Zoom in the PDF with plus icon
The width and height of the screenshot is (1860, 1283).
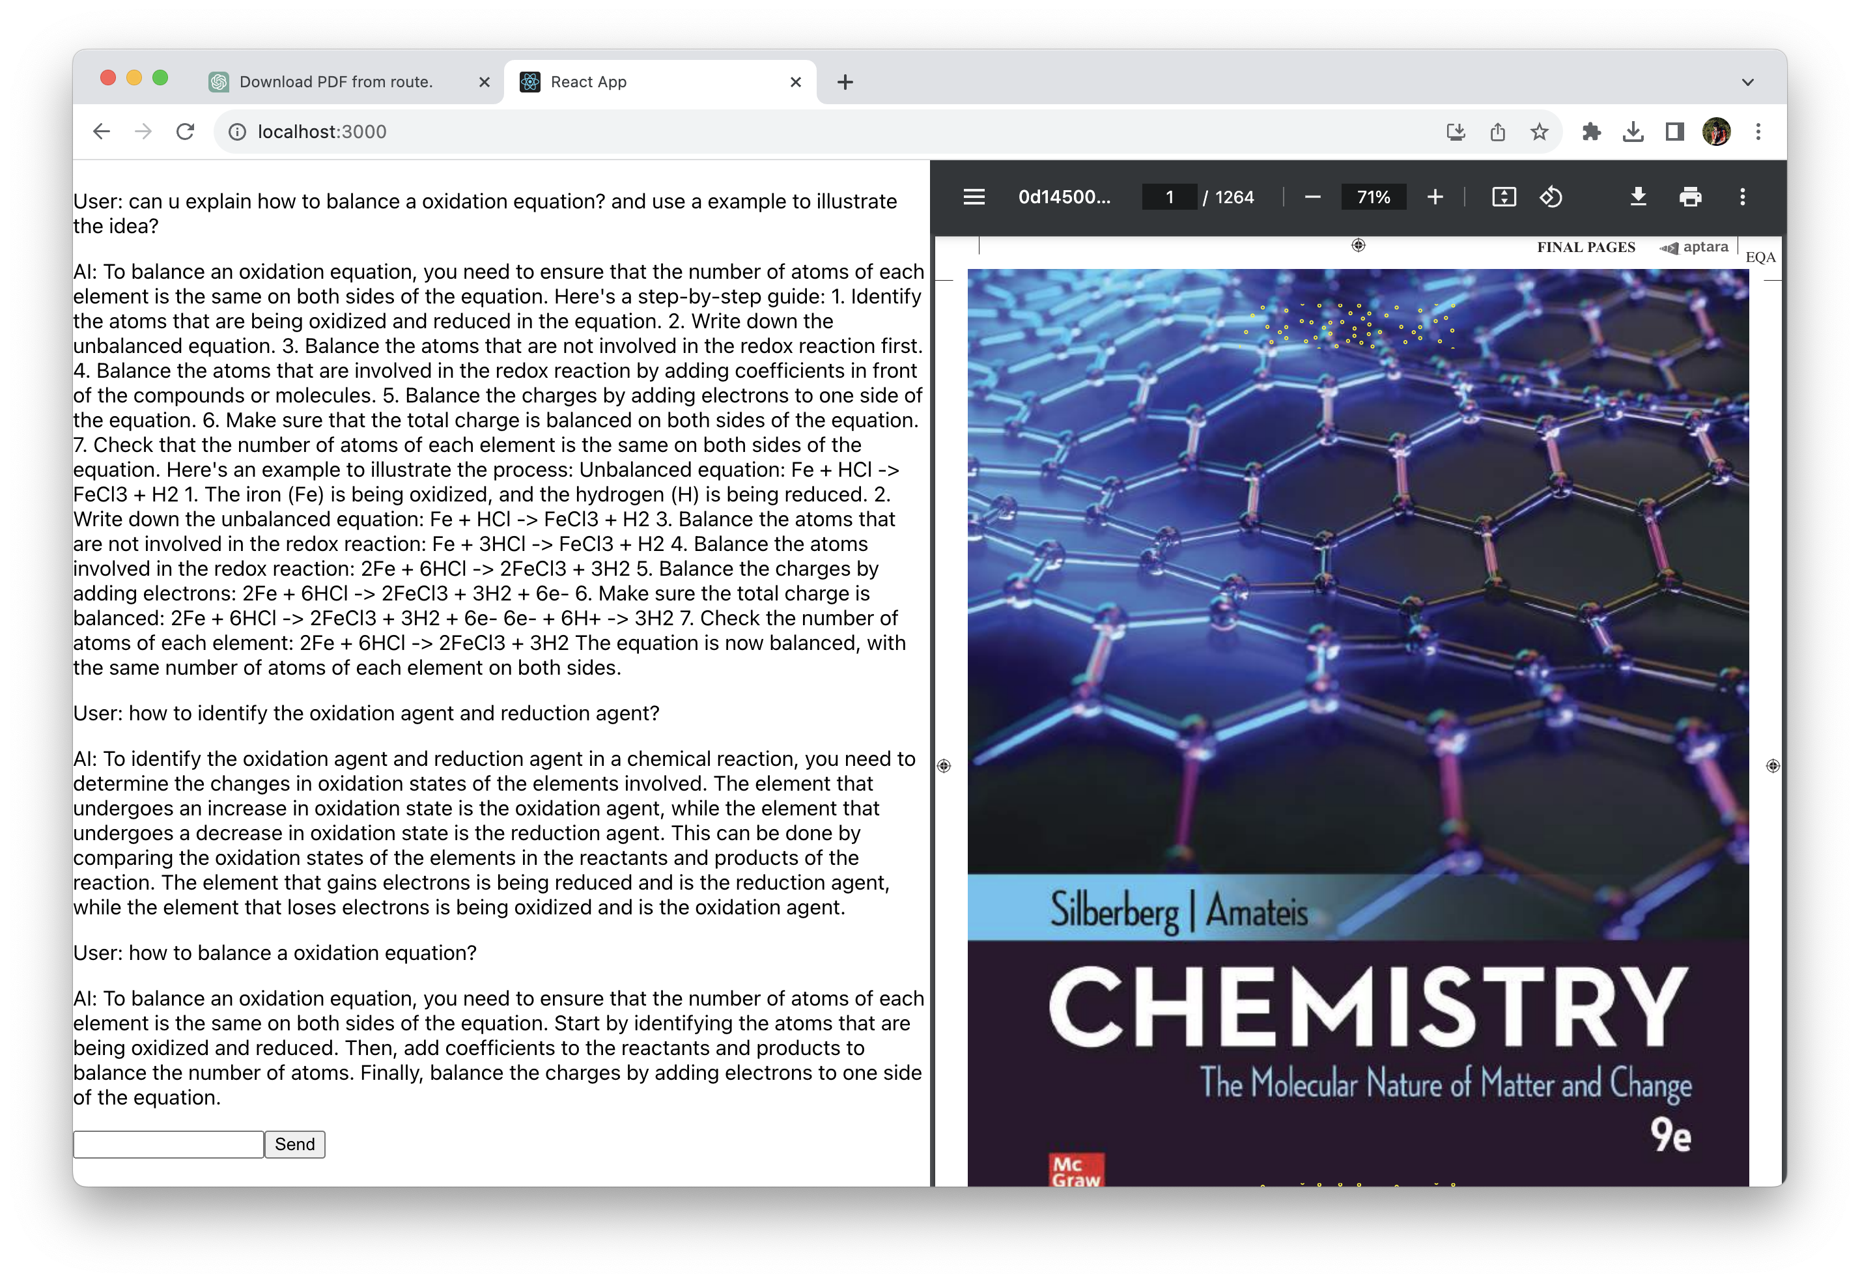1435,197
